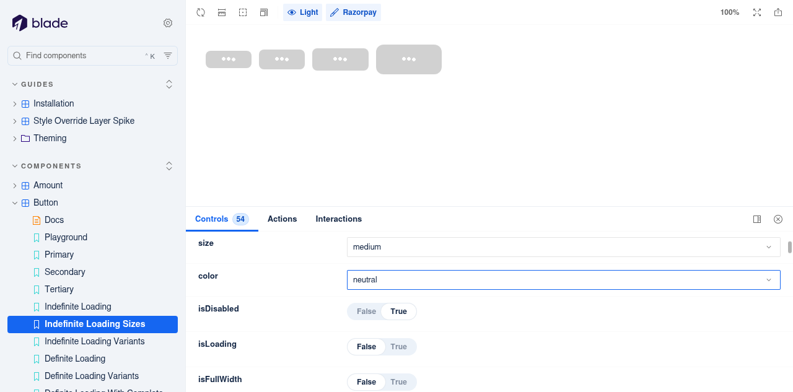
Task: Select the Indefinite Loading Sizes story
Action: pyautogui.click(x=93, y=324)
